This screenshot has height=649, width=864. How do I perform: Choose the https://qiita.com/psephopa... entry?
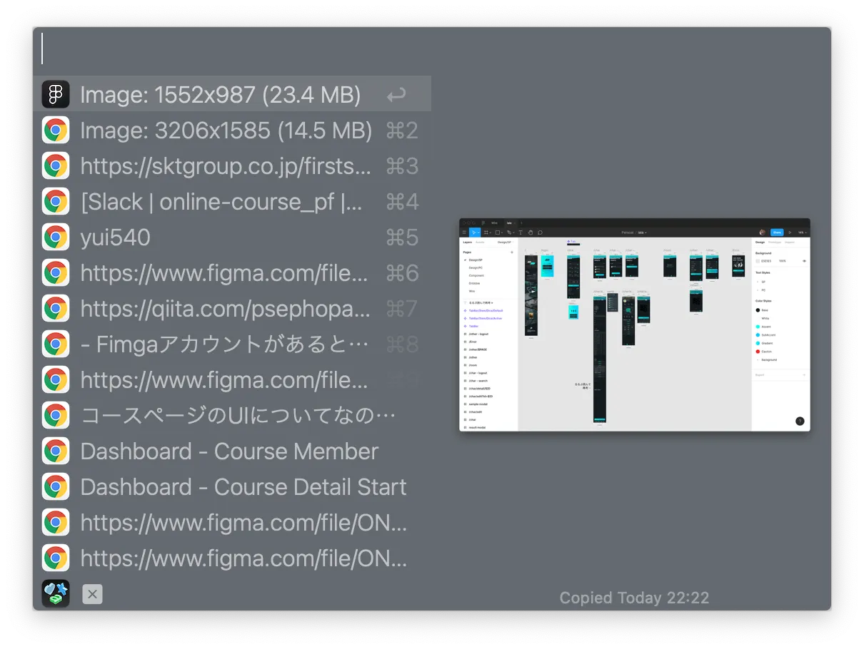226,308
